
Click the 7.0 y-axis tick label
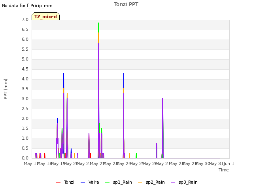[25, 19]
